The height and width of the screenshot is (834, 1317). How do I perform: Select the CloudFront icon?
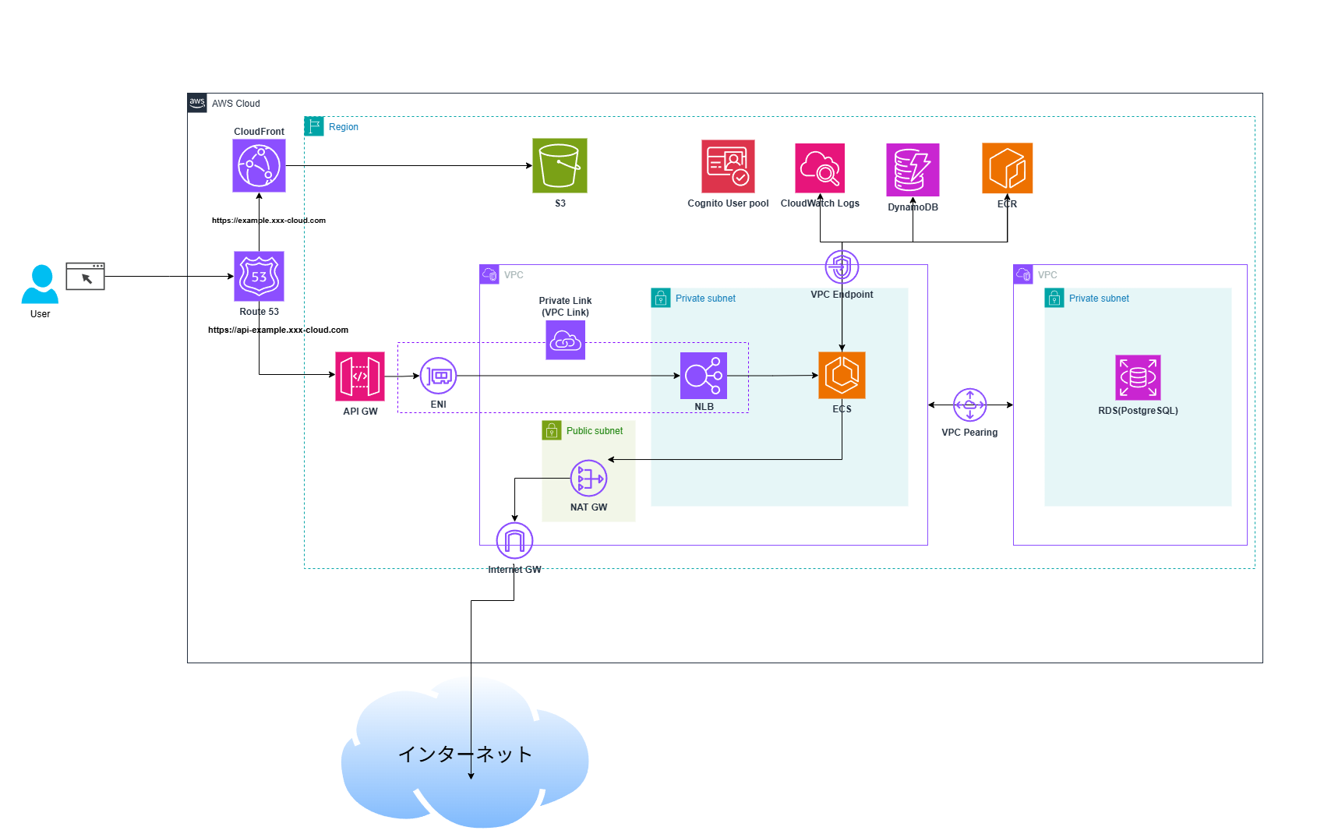pyautogui.click(x=258, y=165)
